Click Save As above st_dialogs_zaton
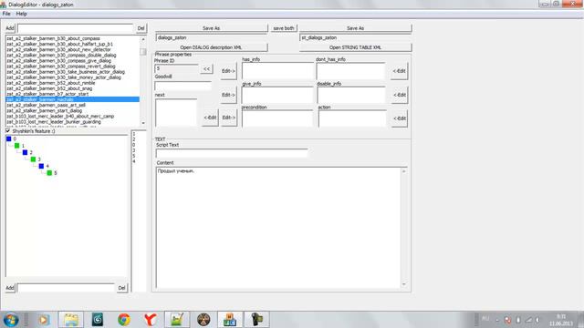Viewport: 584px width, 328px height. tap(355, 28)
